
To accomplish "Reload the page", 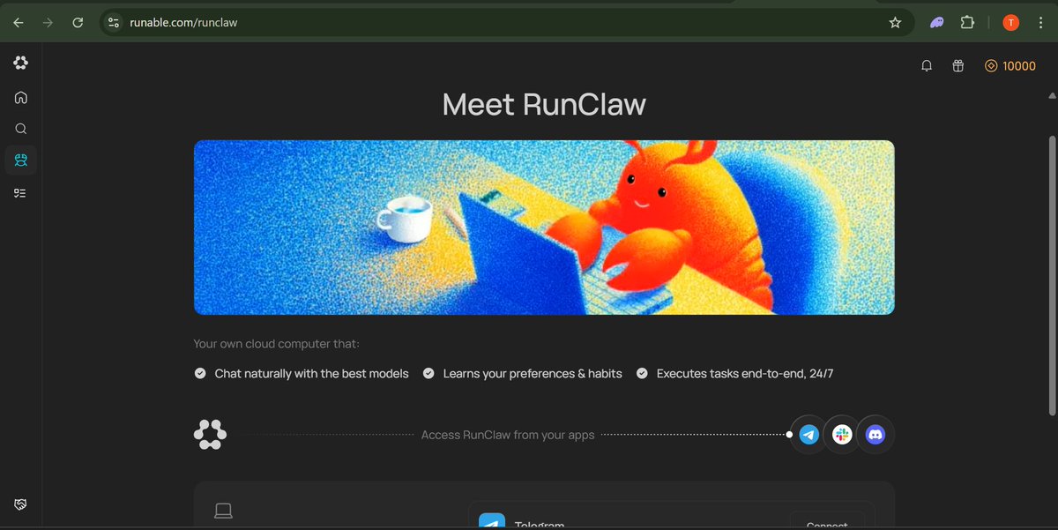I will pos(78,22).
